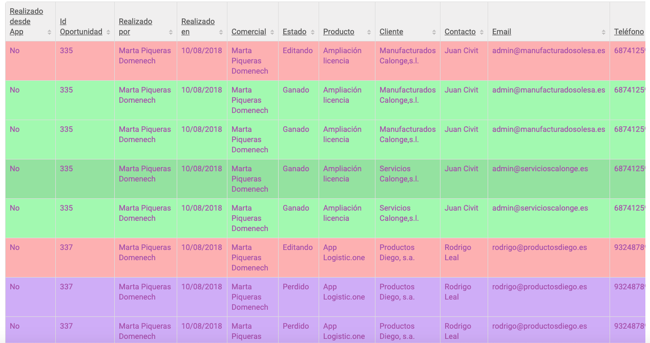Click Editando status in the opportunity 335 row

point(298,51)
